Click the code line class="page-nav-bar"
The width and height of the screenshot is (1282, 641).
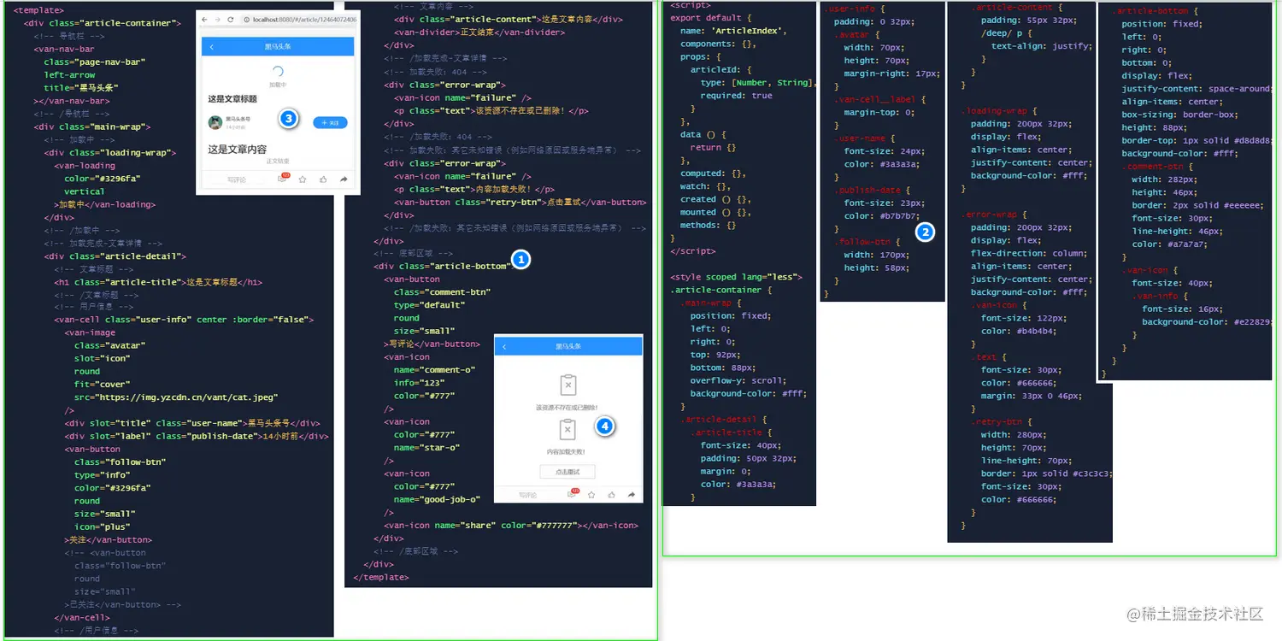tap(95, 62)
